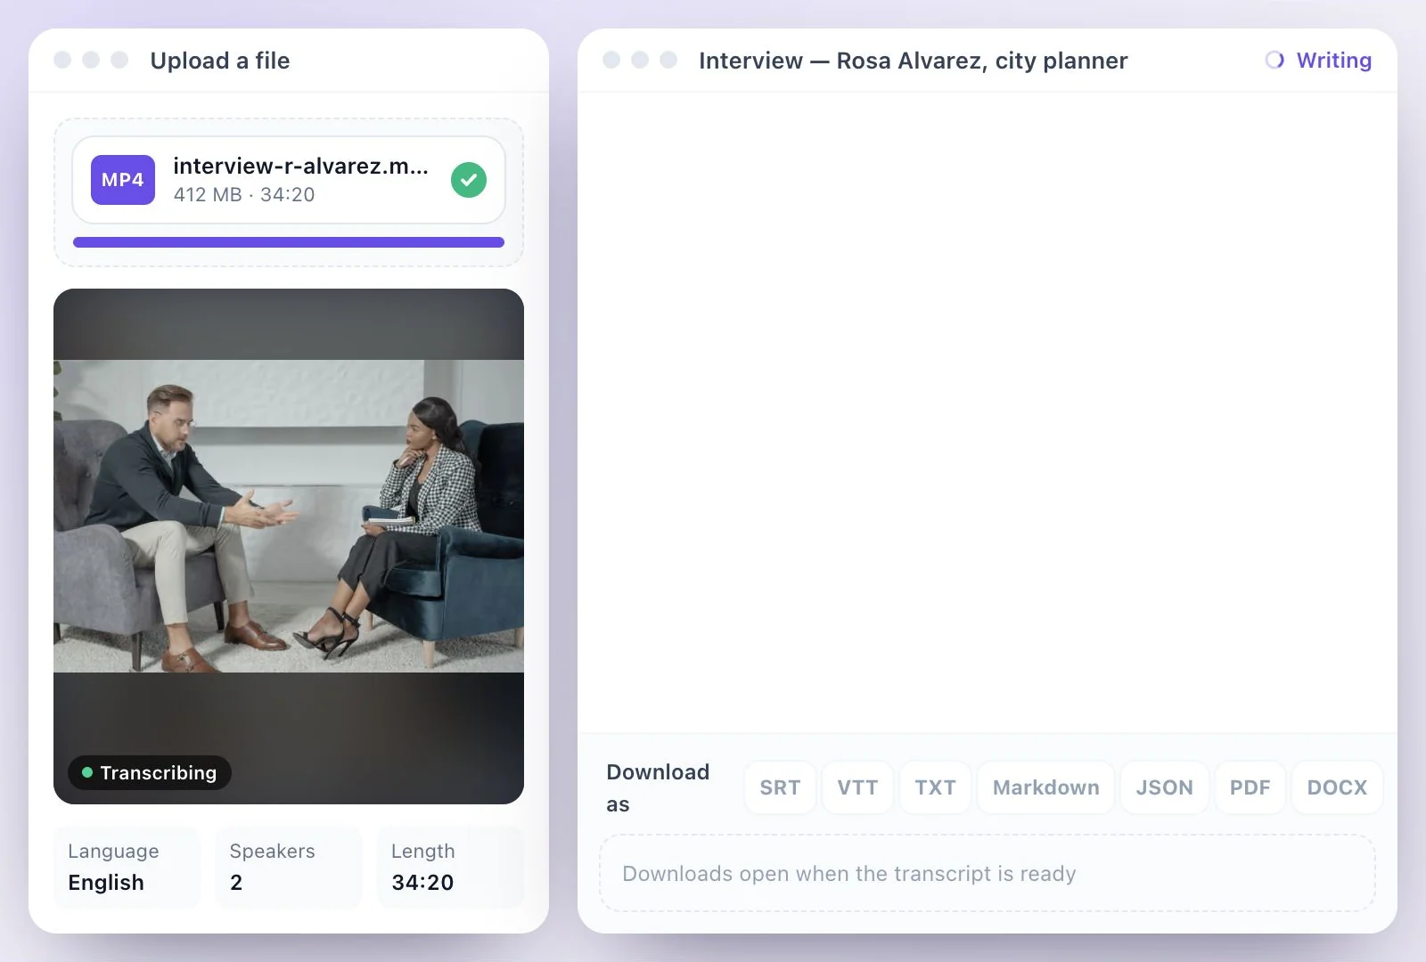Download transcript as DOCX
This screenshot has width=1426, height=962.
coord(1337,787)
